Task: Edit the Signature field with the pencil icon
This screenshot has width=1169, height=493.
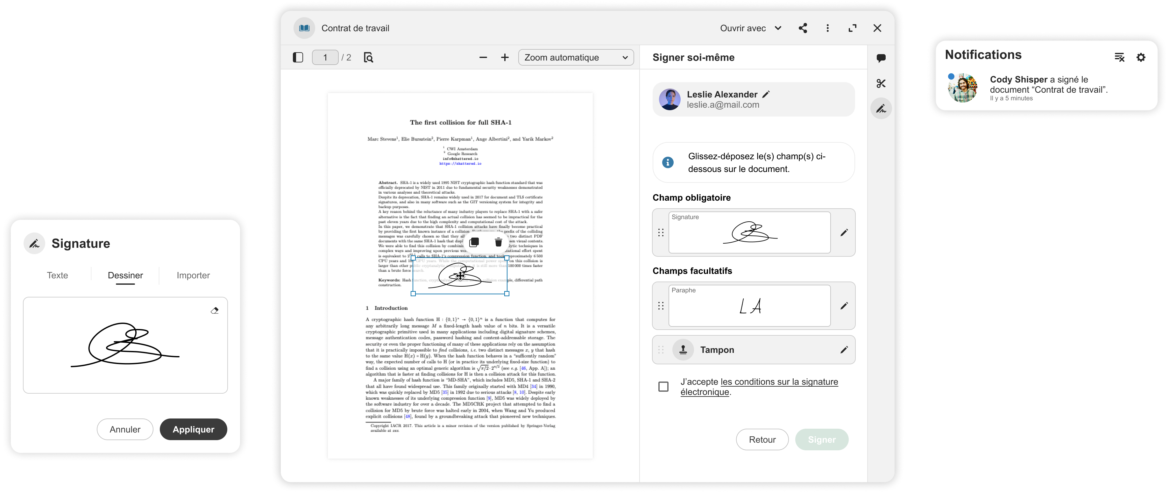Action: point(844,232)
